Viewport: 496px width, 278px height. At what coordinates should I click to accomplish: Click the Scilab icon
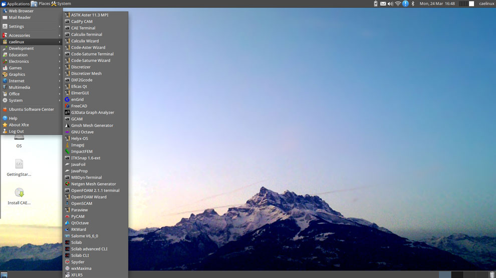click(67, 242)
